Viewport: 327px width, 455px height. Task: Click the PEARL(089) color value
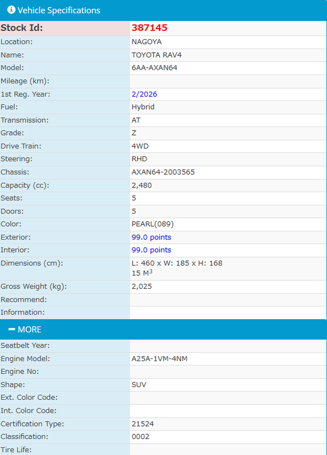(x=152, y=224)
